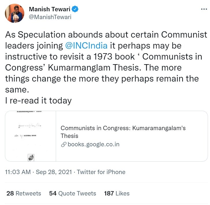The width and height of the screenshot is (210, 205).
Task: Click the blue verified badge
Action: (x=75, y=9)
